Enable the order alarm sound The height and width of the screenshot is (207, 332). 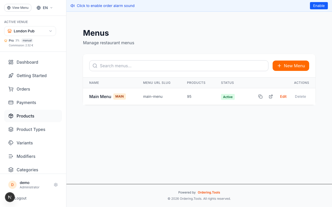click(319, 5)
